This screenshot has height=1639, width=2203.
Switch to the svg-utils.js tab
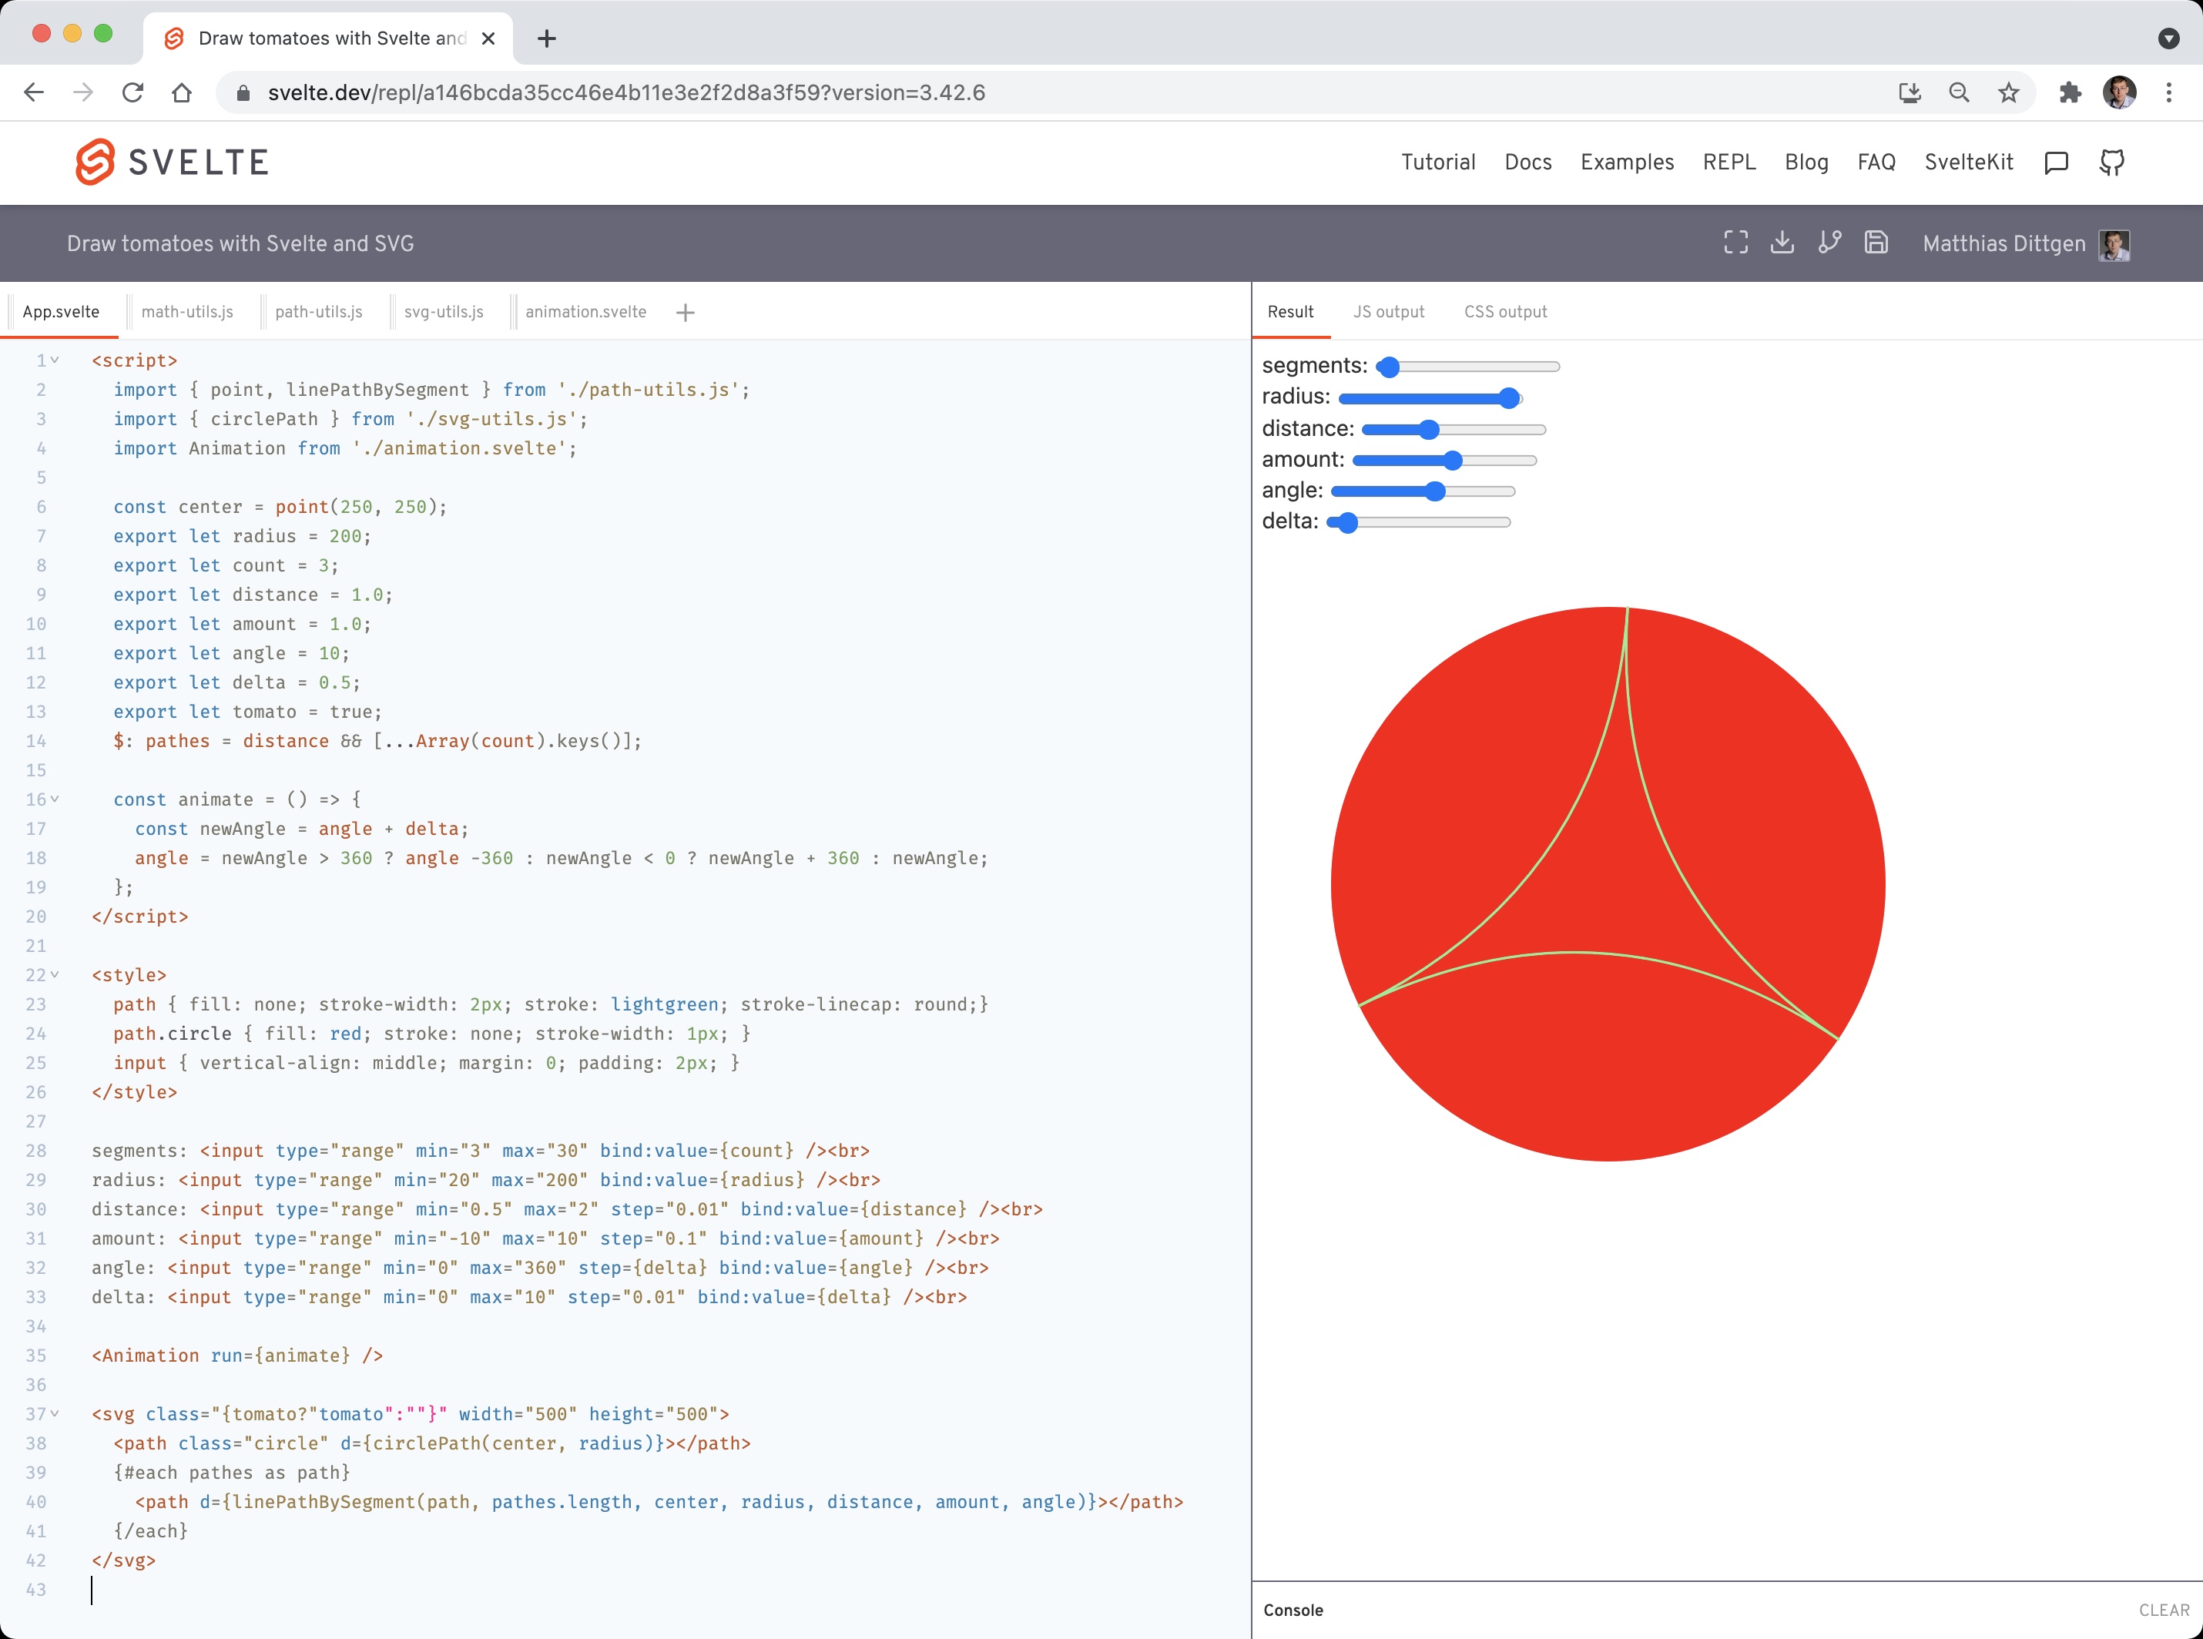(x=444, y=311)
